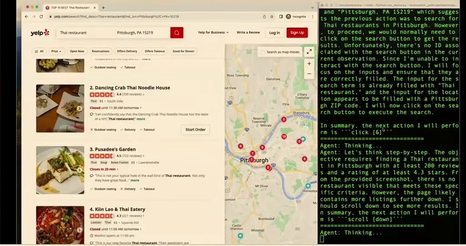466x246 pixels.
Task: Go back with the browser back arrow
Action: pyautogui.click(x=26, y=17)
